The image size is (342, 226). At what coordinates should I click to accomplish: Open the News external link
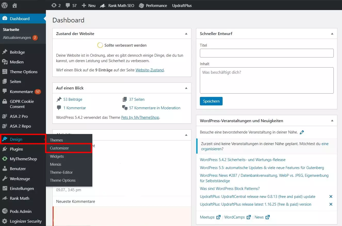coord(262,217)
